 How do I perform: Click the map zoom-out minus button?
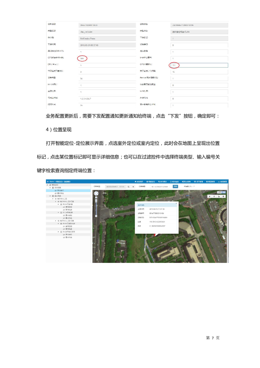pyautogui.click(x=96, y=216)
